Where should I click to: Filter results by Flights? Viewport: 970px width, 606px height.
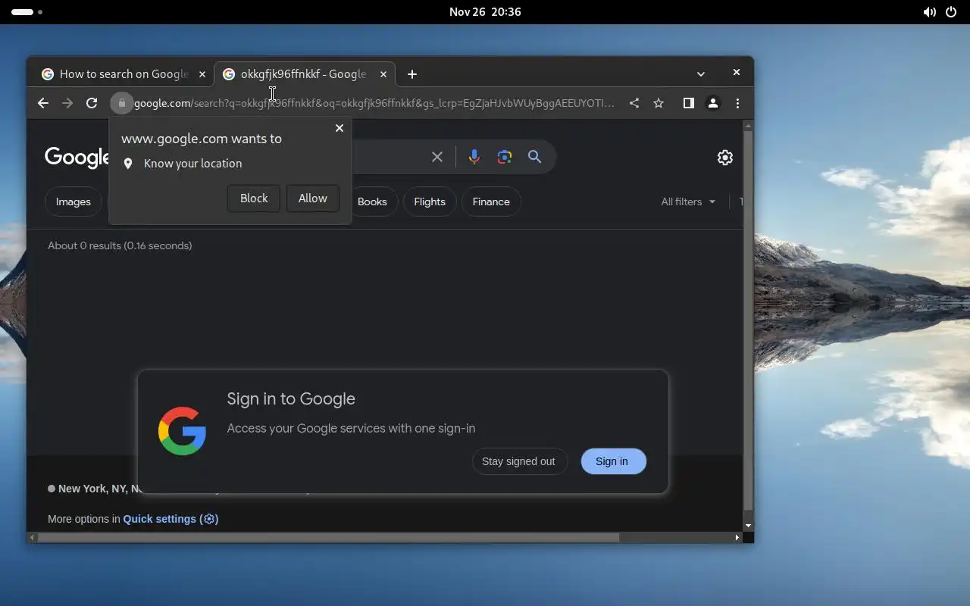[x=430, y=201]
